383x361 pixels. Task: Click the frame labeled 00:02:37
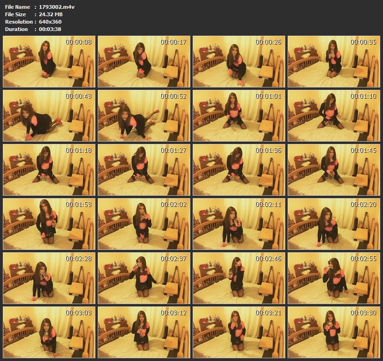(x=144, y=278)
